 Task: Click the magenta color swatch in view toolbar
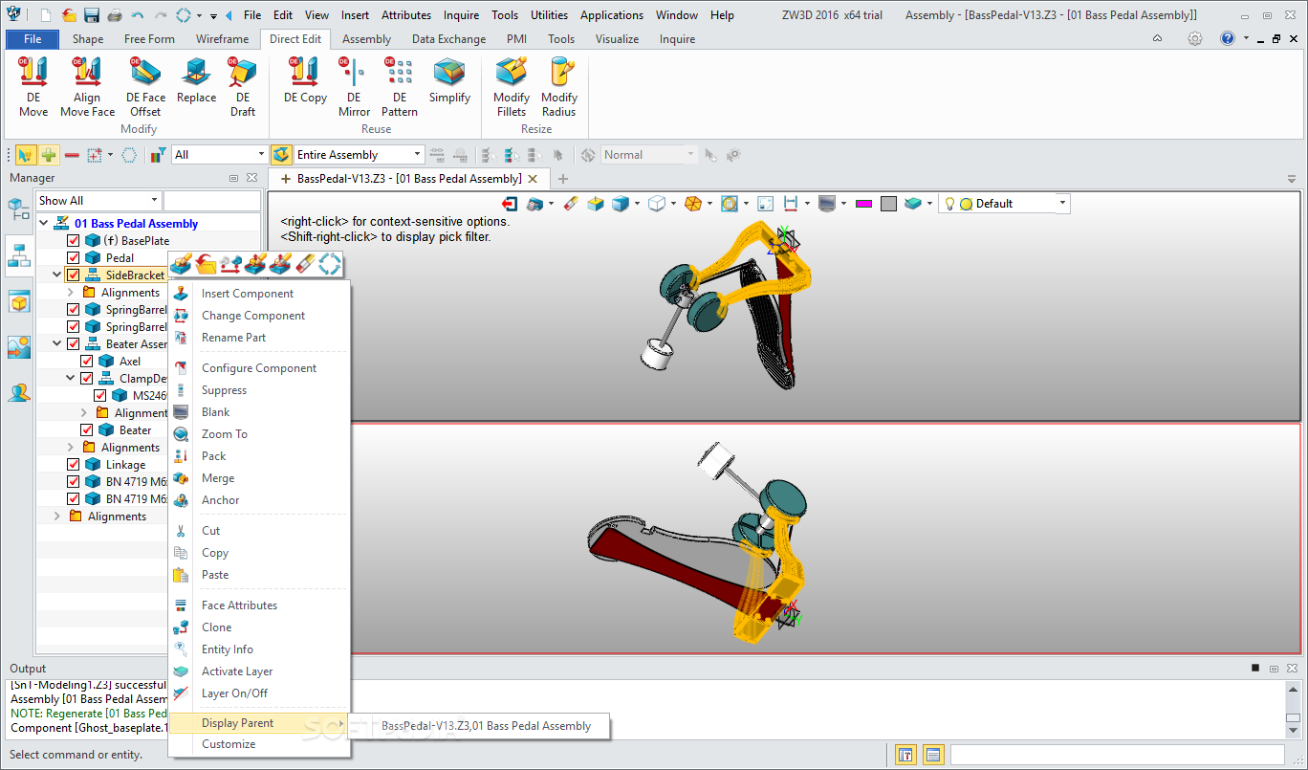(863, 204)
